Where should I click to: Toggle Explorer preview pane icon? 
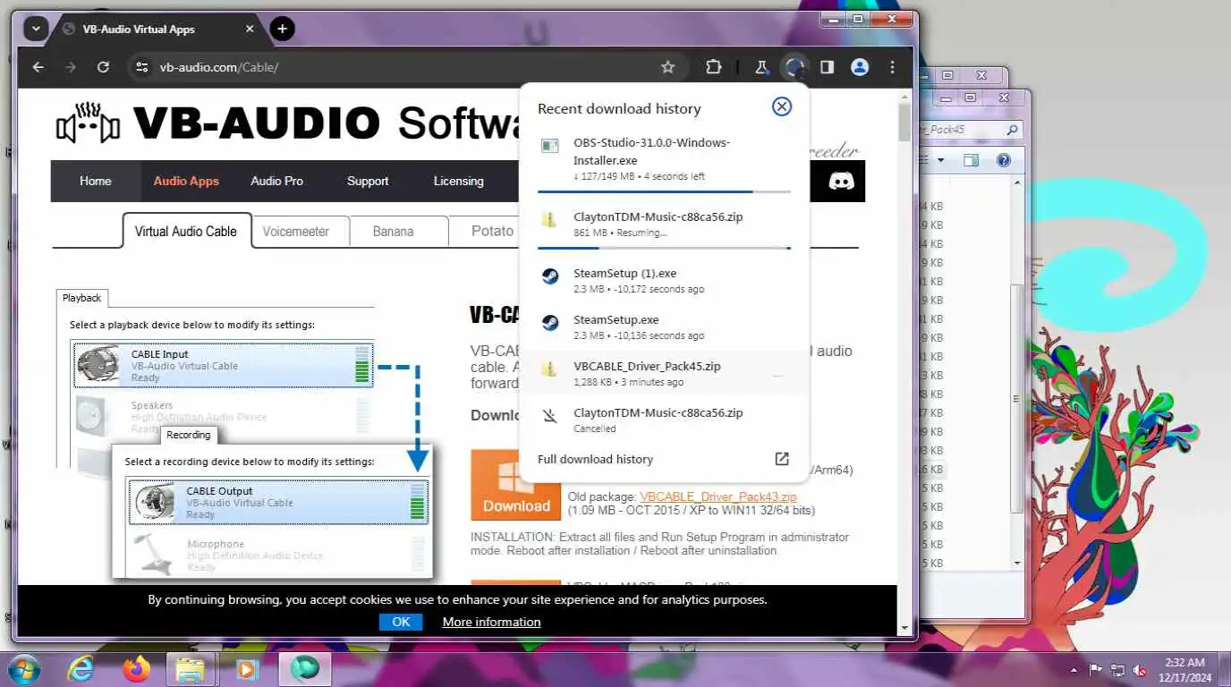point(971,160)
